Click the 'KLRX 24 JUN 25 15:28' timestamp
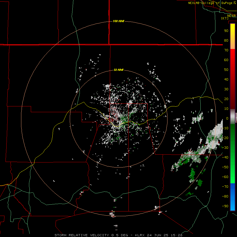This screenshot has width=237, height=237. click(159, 235)
